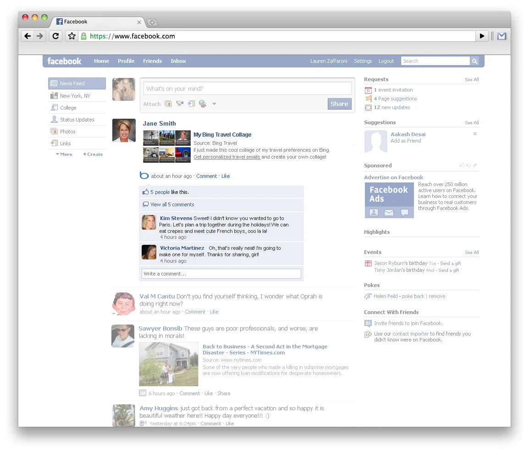Open My Bing Travel Collage link
Viewport: 529px width, 452px height.
[222, 135]
